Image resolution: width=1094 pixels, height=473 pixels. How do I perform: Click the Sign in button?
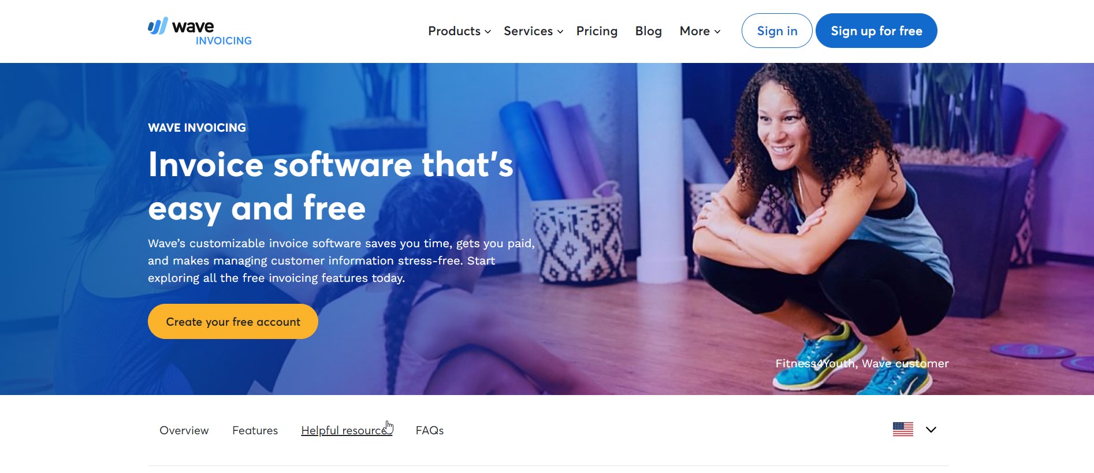tap(777, 31)
